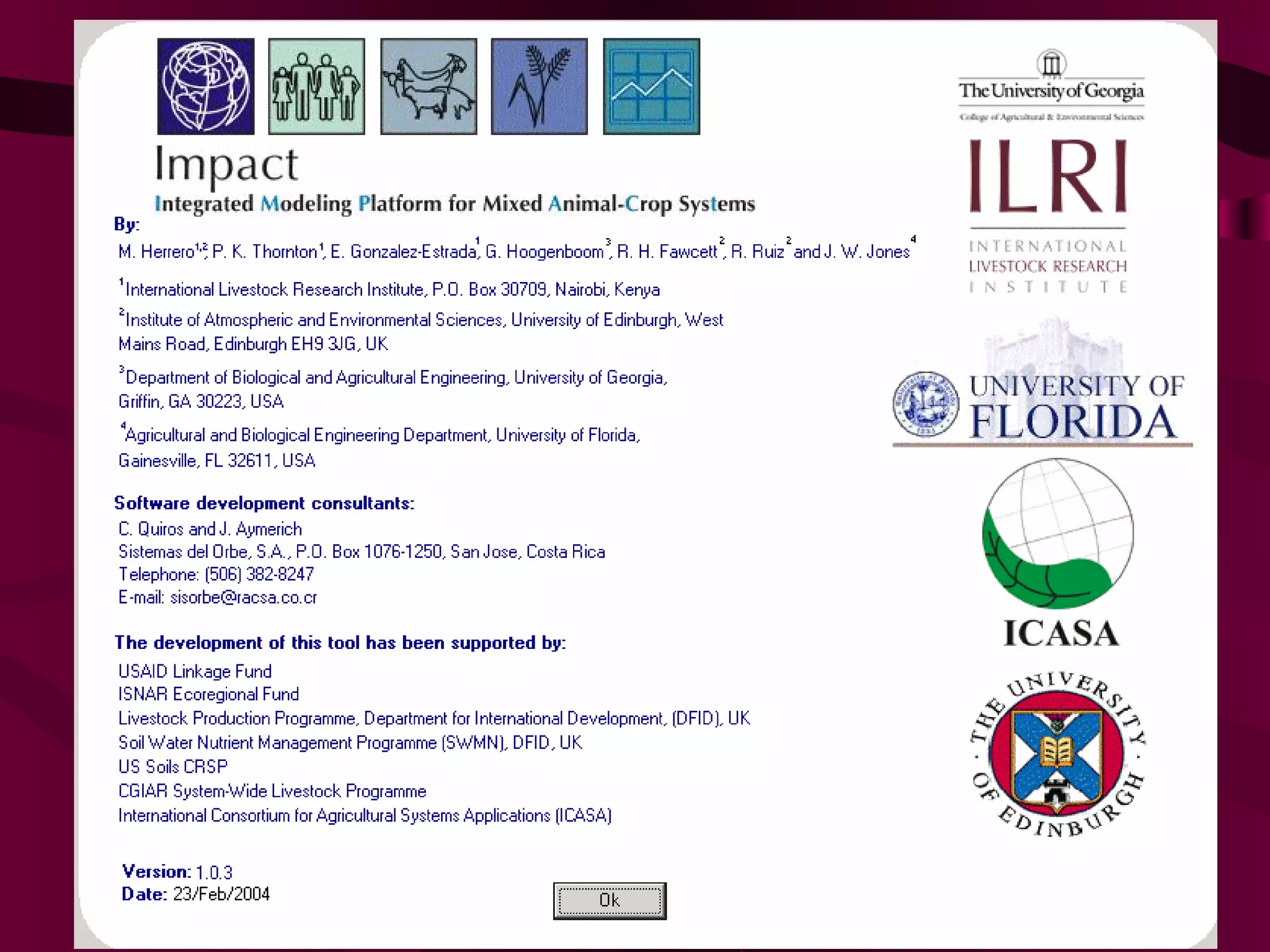Click the livestock animals icon
This screenshot has width=1270, height=952.
[429, 86]
